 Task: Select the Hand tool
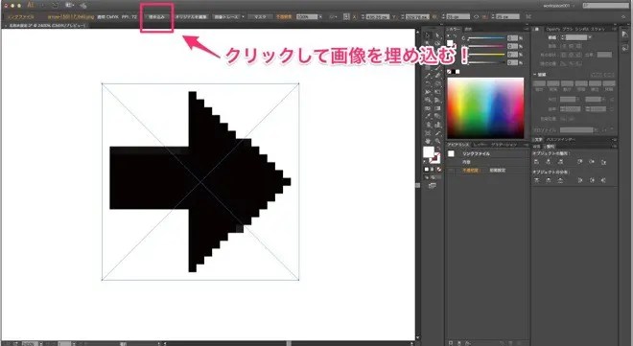pos(428,142)
